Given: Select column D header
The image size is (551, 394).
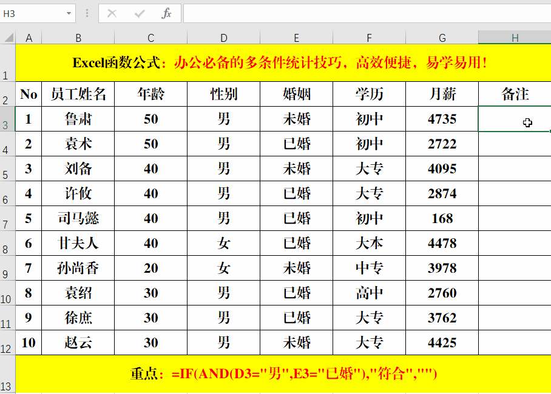Looking at the screenshot, I should (223, 38).
